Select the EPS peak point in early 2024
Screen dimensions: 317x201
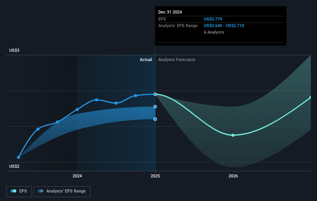(x=97, y=100)
